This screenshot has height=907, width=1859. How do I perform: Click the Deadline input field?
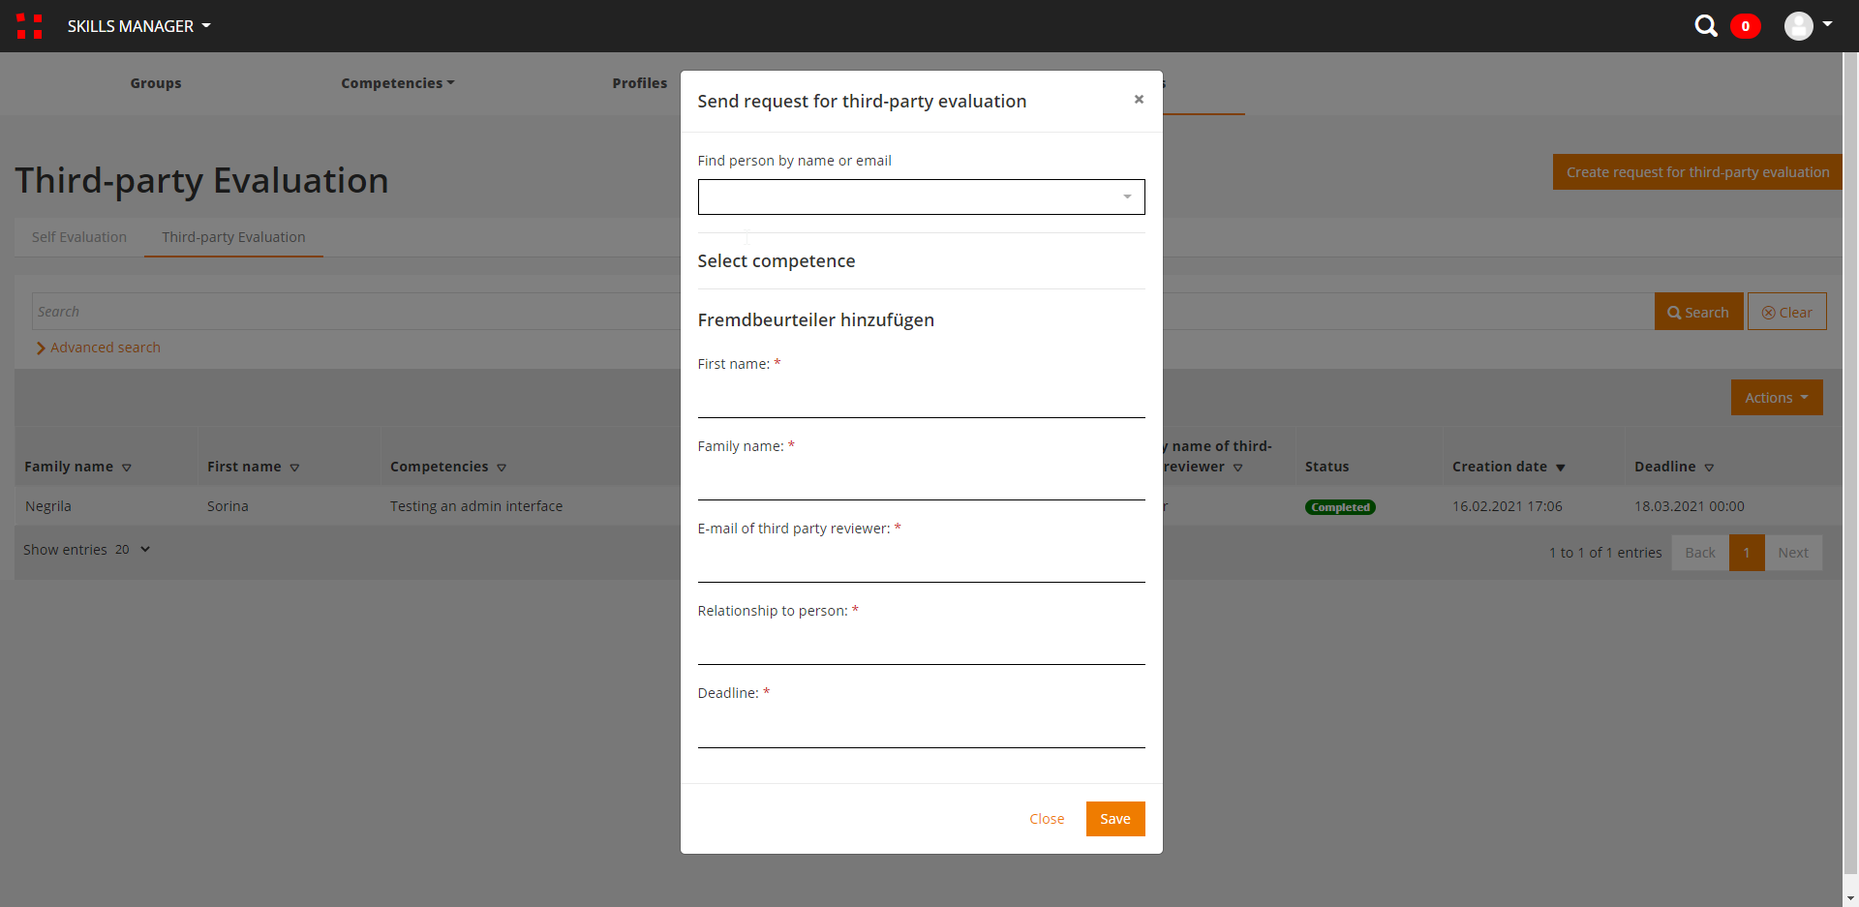(921, 729)
